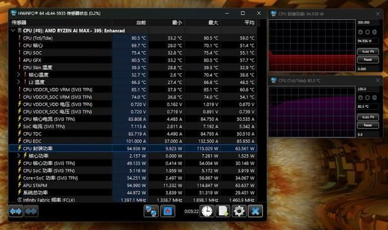Expand the L3 温度 sub-tree
Screen dimensions: 388x230
19,82
